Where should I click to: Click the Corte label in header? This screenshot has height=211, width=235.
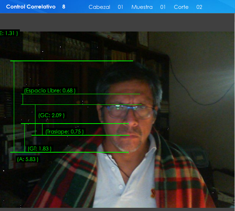coord(181,7)
